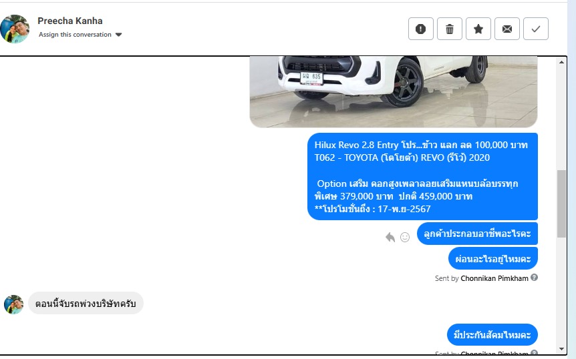Add emoji reaction with the smiley icon

(x=405, y=238)
